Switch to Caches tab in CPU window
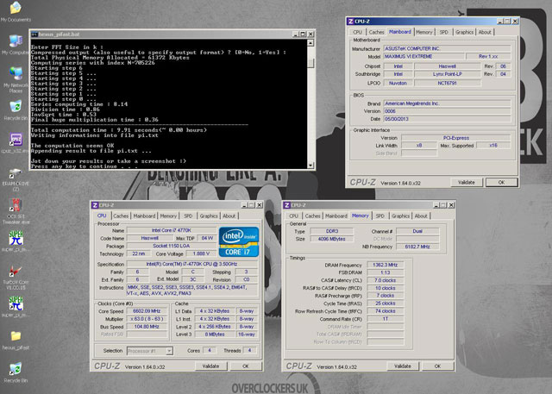This screenshot has height=394, width=552. tap(121, 216)
